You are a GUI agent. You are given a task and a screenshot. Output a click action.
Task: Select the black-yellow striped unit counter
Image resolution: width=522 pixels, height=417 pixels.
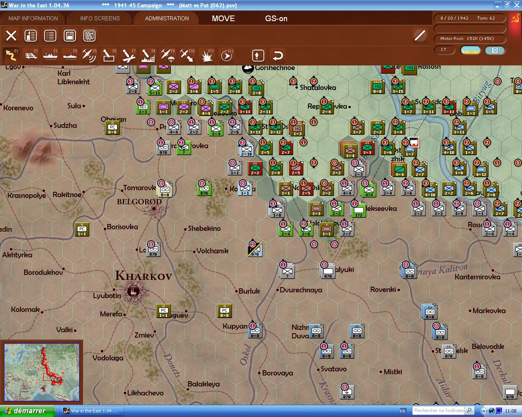click(x=255, y=250)
